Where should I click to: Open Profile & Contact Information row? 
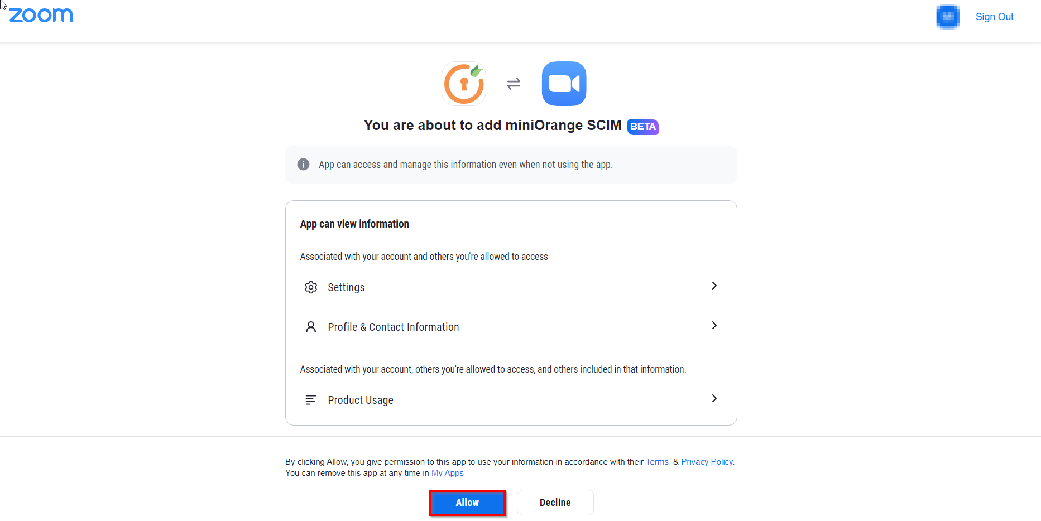[393, 327]
